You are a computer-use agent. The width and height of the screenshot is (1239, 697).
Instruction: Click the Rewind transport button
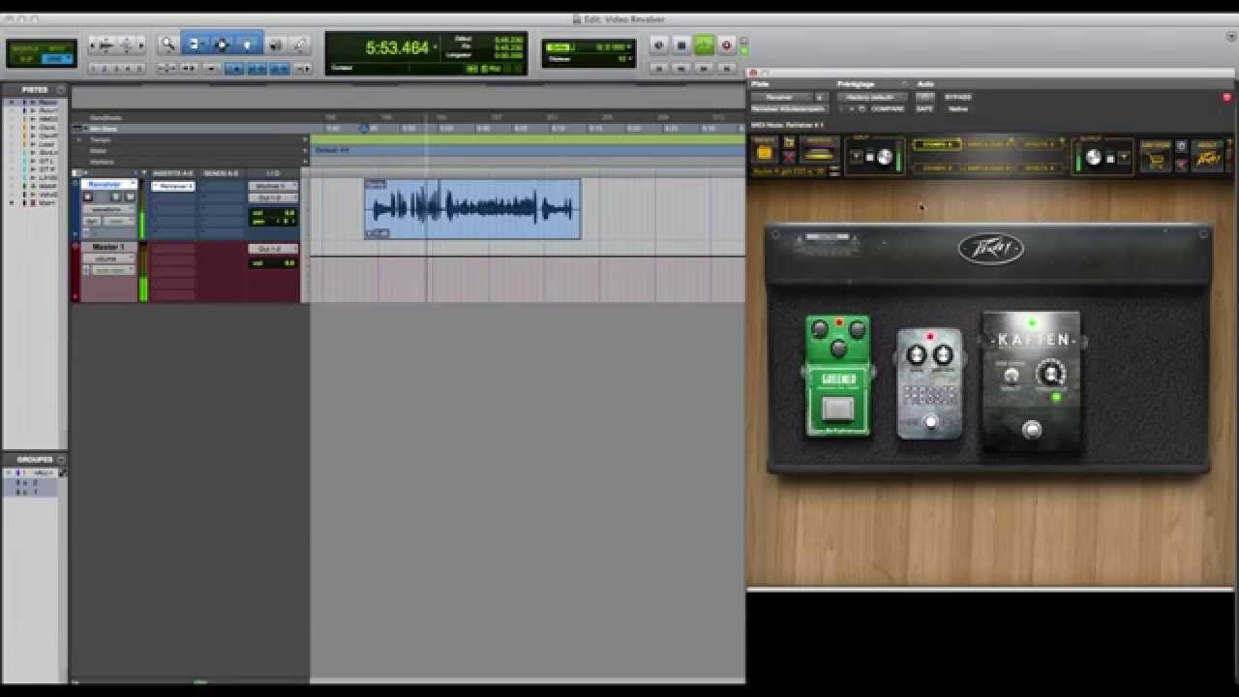click(681, 68)
